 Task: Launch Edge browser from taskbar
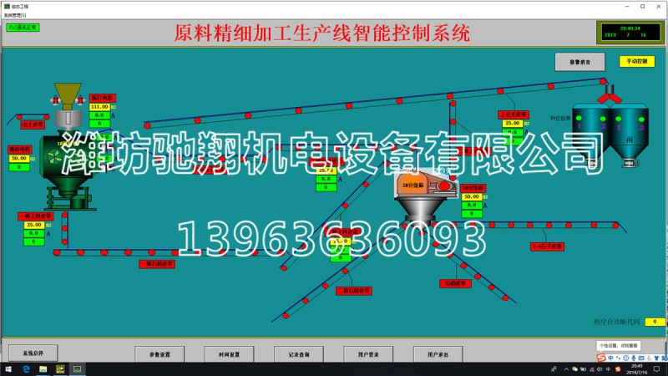tap(26, 369)
